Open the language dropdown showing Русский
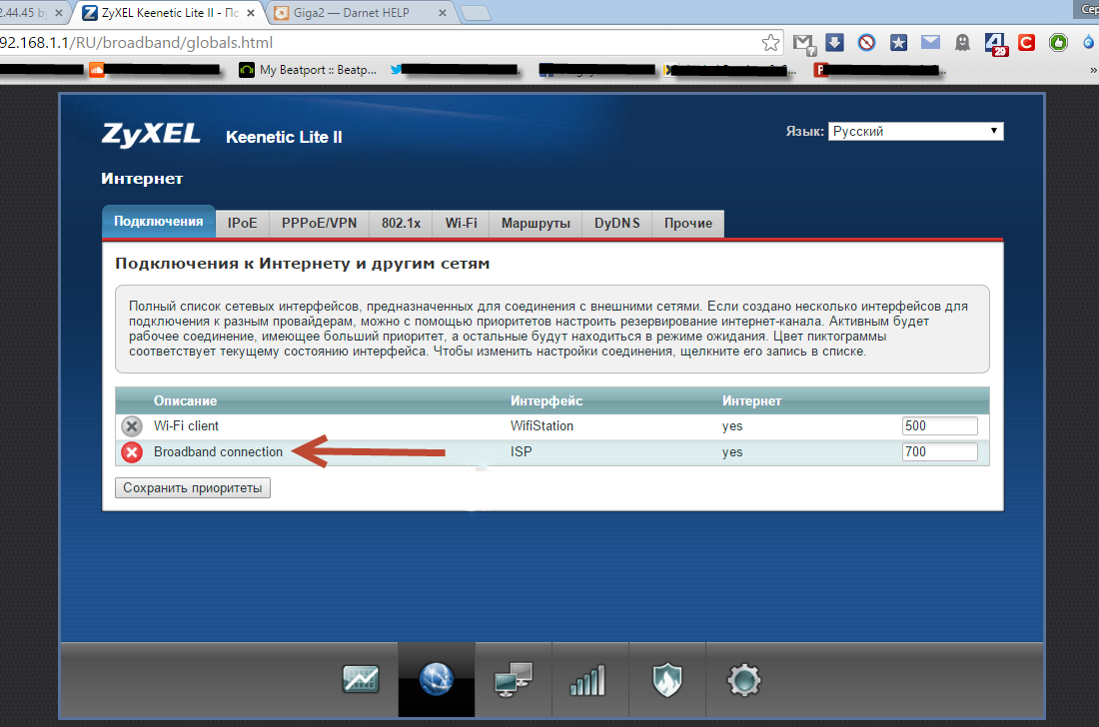1099x727 pixels. pyautogui.click(x=915, y=131)
